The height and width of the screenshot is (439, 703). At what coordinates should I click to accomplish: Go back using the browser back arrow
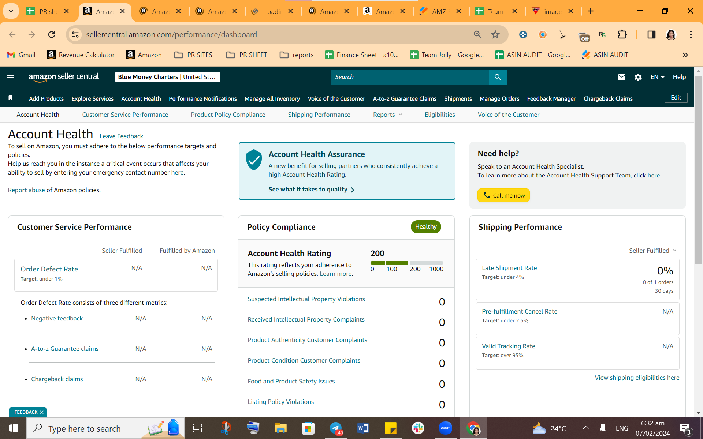[12, 34]
